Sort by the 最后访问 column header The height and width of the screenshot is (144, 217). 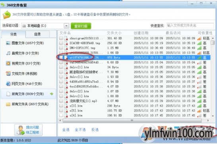173,33
